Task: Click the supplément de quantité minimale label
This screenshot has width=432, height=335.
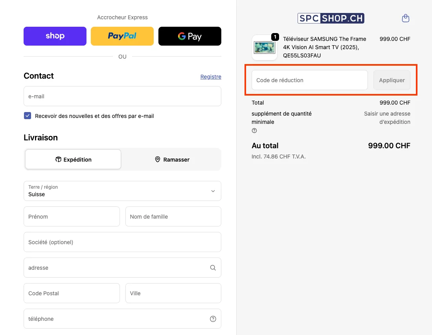Action: [x=281, y=118]
